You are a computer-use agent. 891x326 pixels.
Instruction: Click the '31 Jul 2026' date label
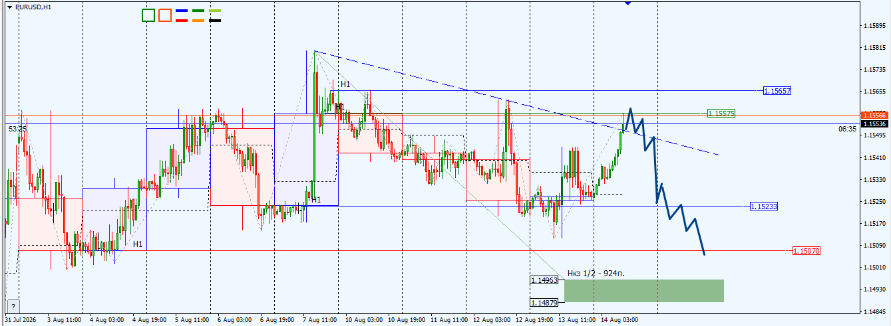click(21, 320)
